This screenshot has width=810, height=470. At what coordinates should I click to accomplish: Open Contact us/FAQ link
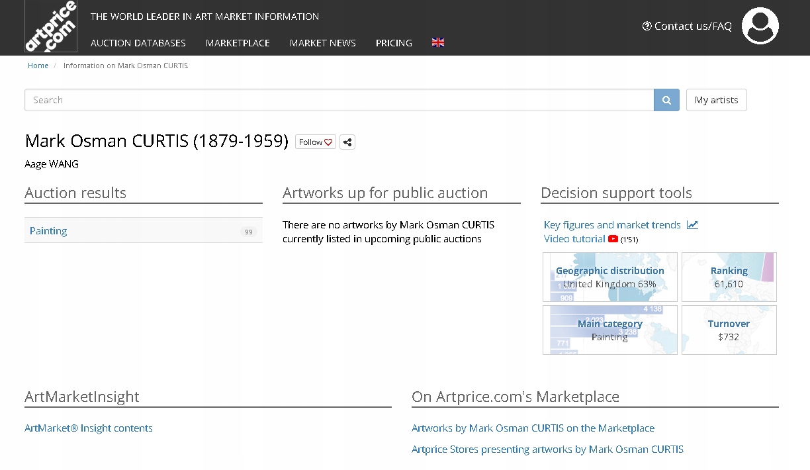pos(687,26)
